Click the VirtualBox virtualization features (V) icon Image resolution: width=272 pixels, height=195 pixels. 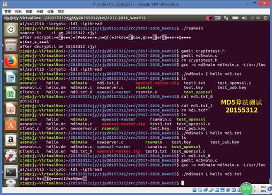[x=233, y=190]
